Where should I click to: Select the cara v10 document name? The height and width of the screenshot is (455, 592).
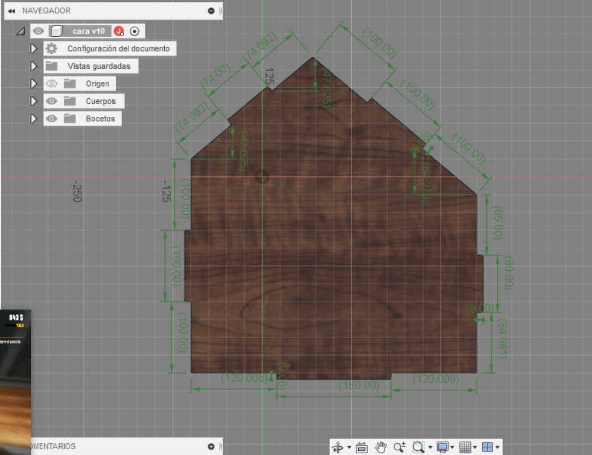89,31
